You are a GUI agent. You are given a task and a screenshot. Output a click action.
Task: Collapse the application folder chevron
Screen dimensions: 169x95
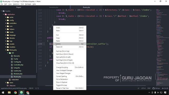tap(3, 14)
